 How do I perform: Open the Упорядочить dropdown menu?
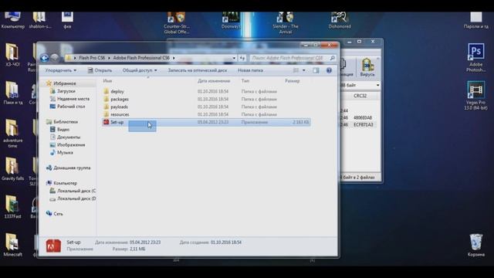[x=61, y=70]
